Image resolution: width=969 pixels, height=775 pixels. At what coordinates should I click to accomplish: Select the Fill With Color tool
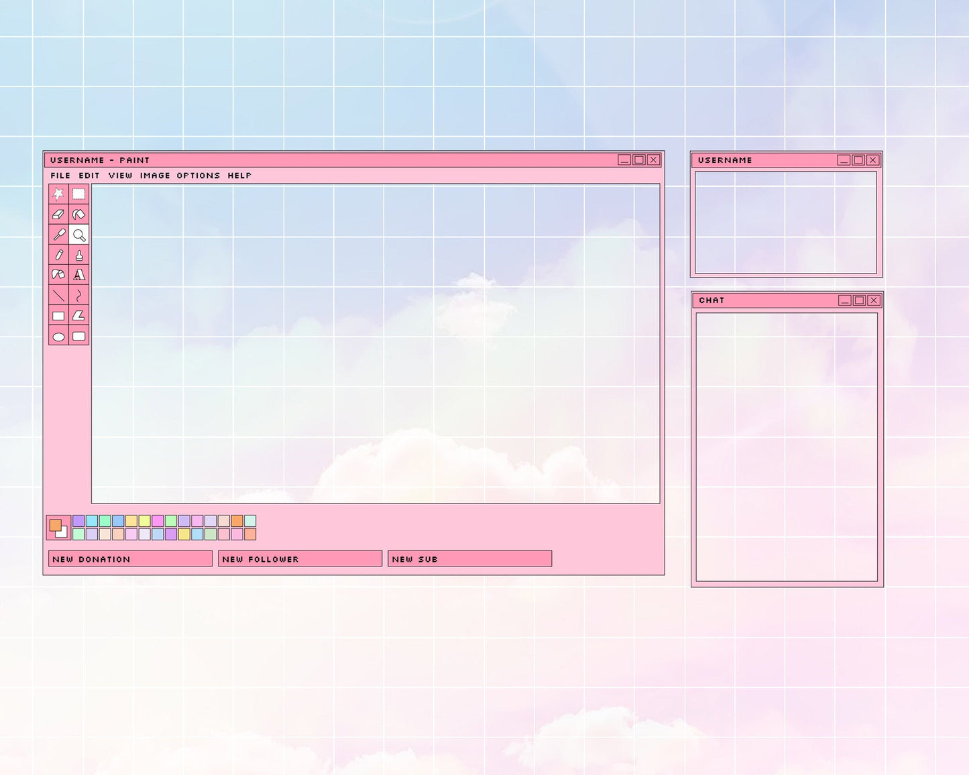[78, 214]
